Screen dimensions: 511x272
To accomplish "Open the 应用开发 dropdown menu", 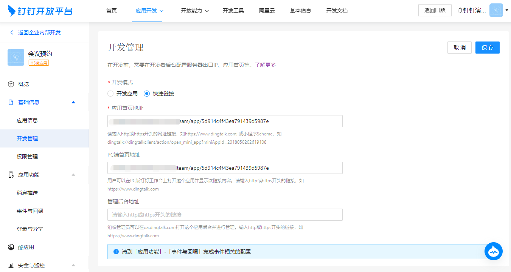I will tap(149, 11).
